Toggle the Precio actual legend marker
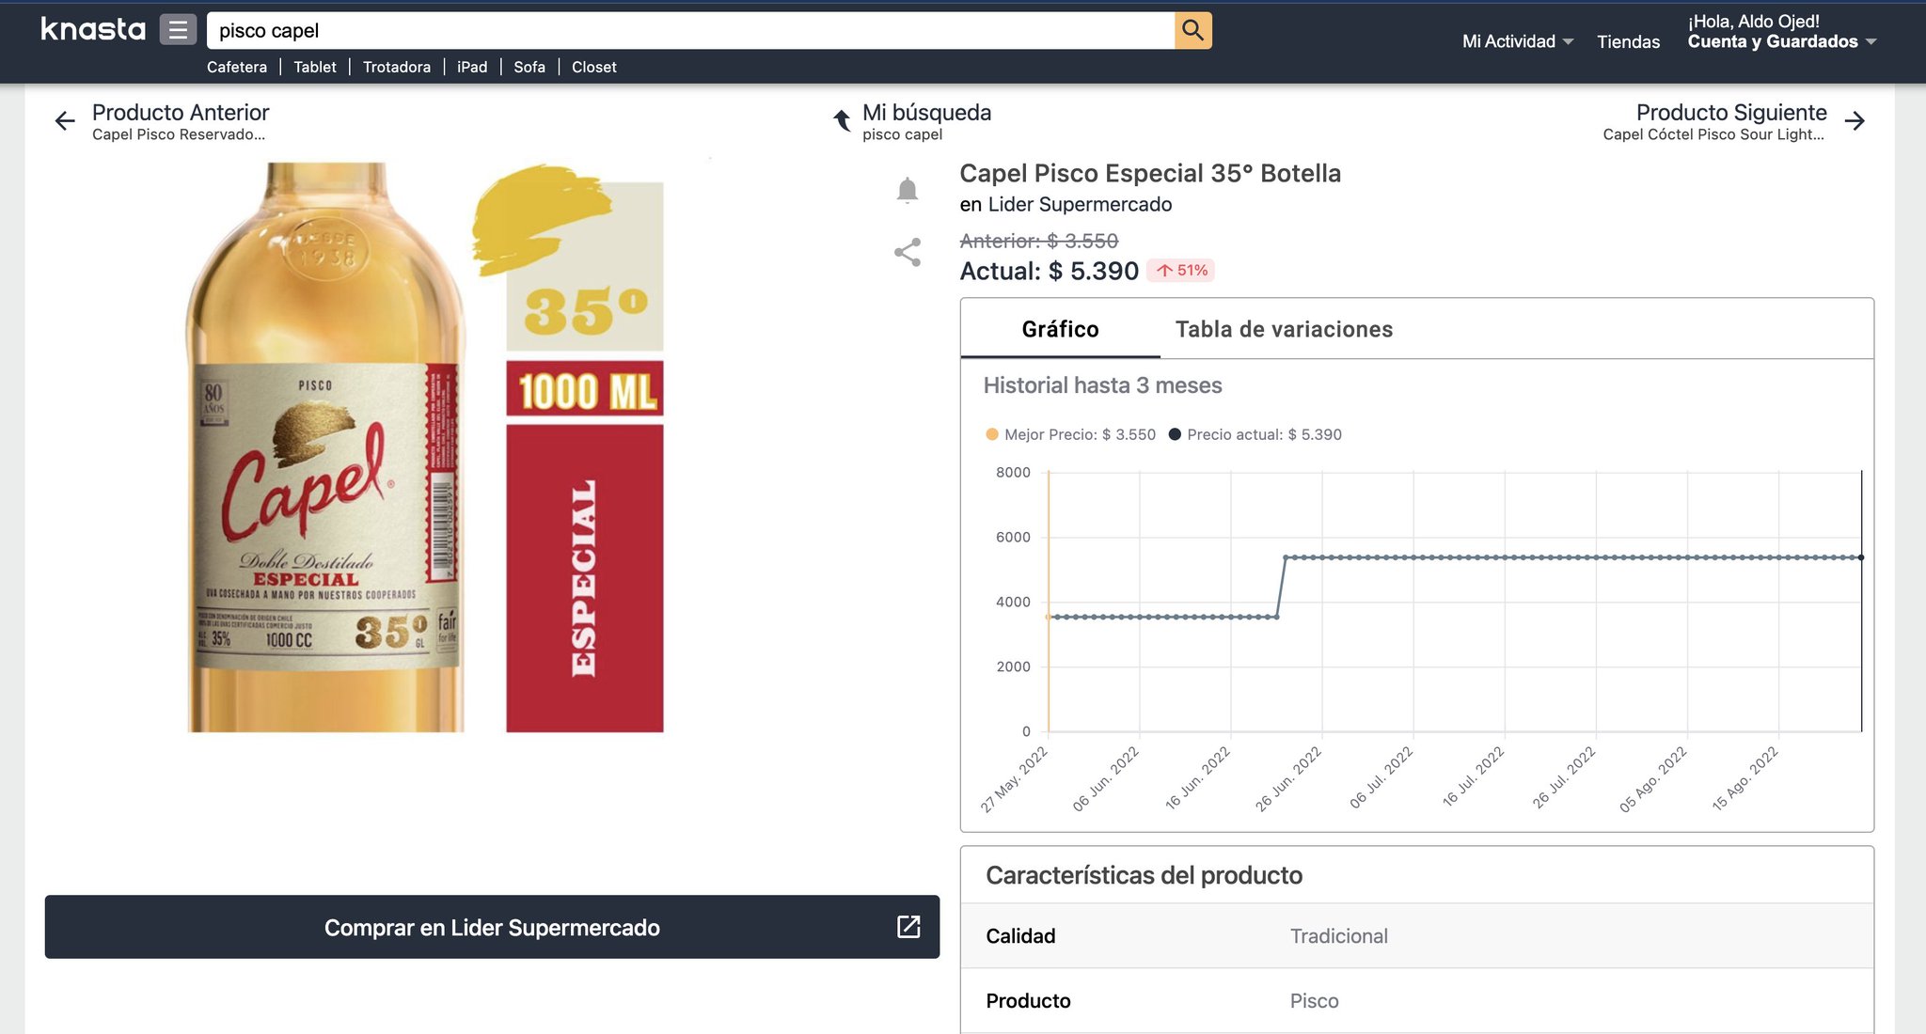Screen dimensions: 1926x1034 click(1174, 434)
